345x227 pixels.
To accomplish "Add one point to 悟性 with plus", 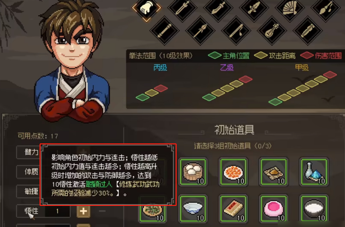I will coord(83,211).
